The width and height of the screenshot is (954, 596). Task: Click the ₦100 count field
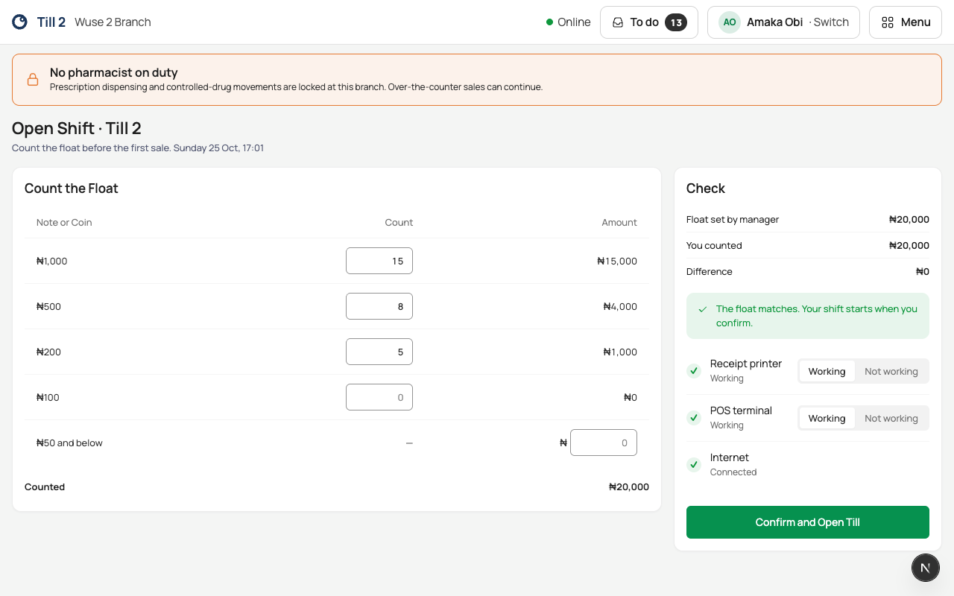click(x=379, y=397)
